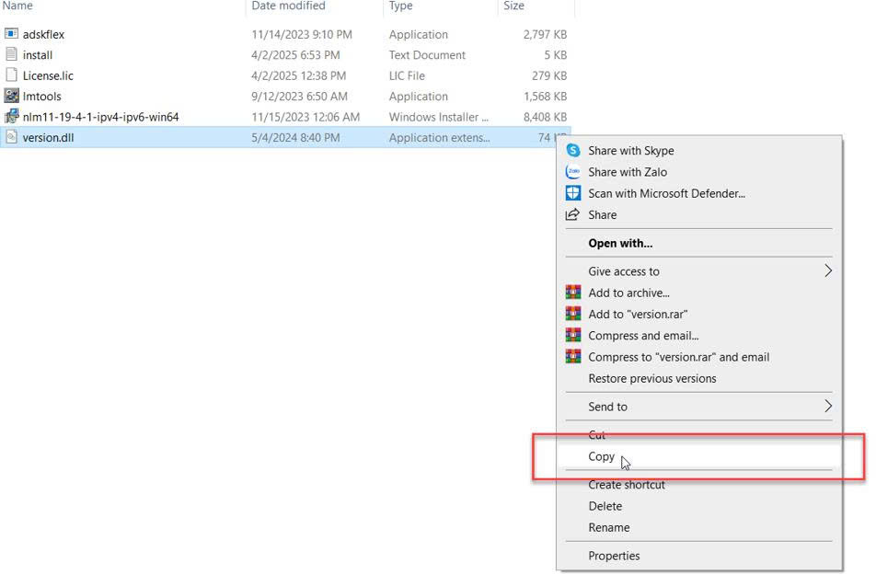Click Cut in the context menu
The image size is (876, 586).
coord(596,434)
